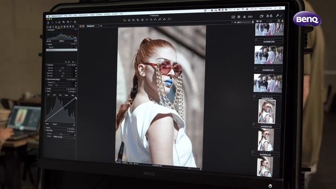Click the Clone Variant stacked-rectangles icon

tap(261, 16)
